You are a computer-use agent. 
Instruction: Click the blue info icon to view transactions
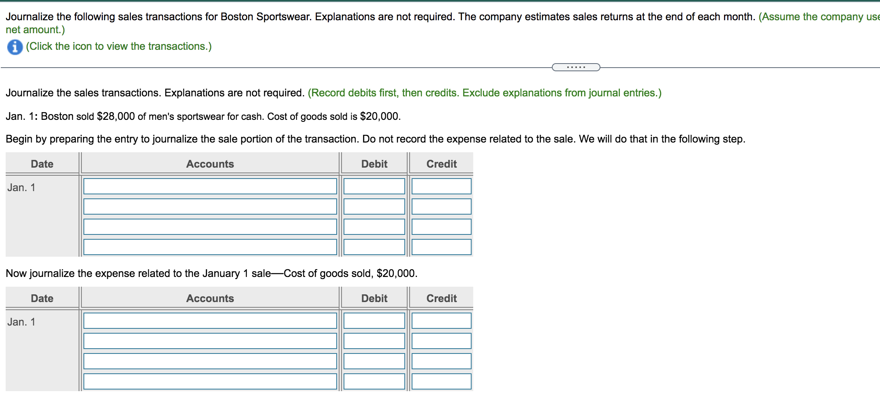point(14,46)
